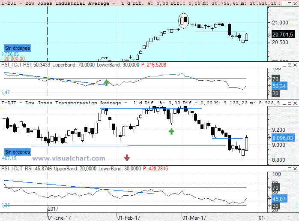Viewport: 299px width, 221px height.
Task: Close the RSI_I-DJI indicator panel
Action: pyautogui.click(x=295, y=65)
